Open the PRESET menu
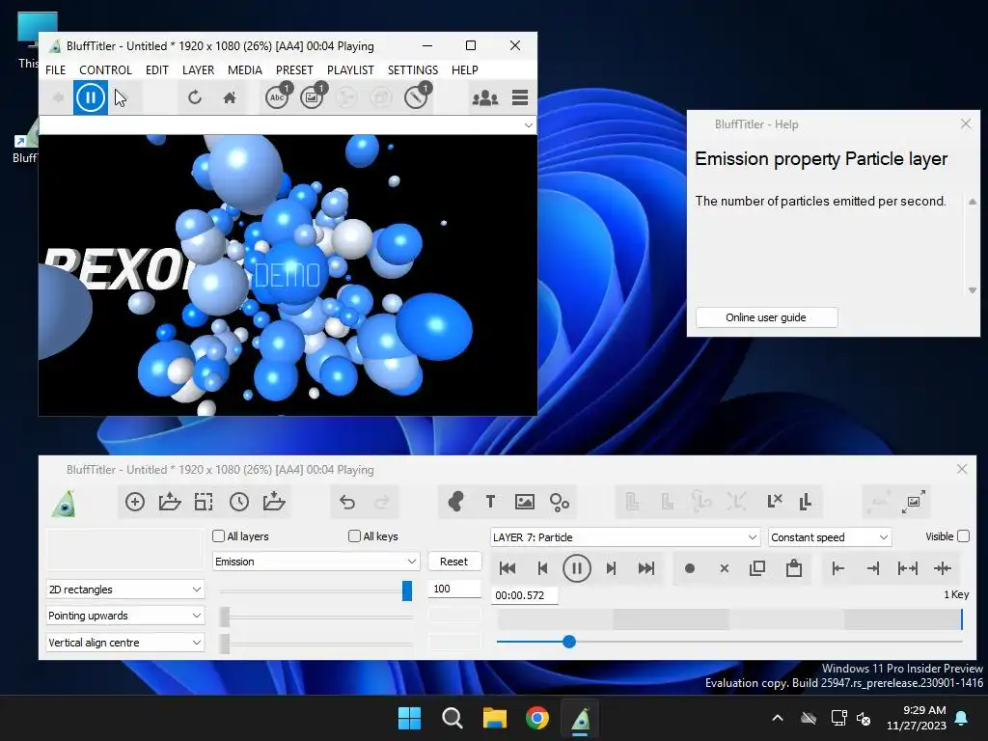The height and width of the screenshot is (741, 988). tap(294, 69)
